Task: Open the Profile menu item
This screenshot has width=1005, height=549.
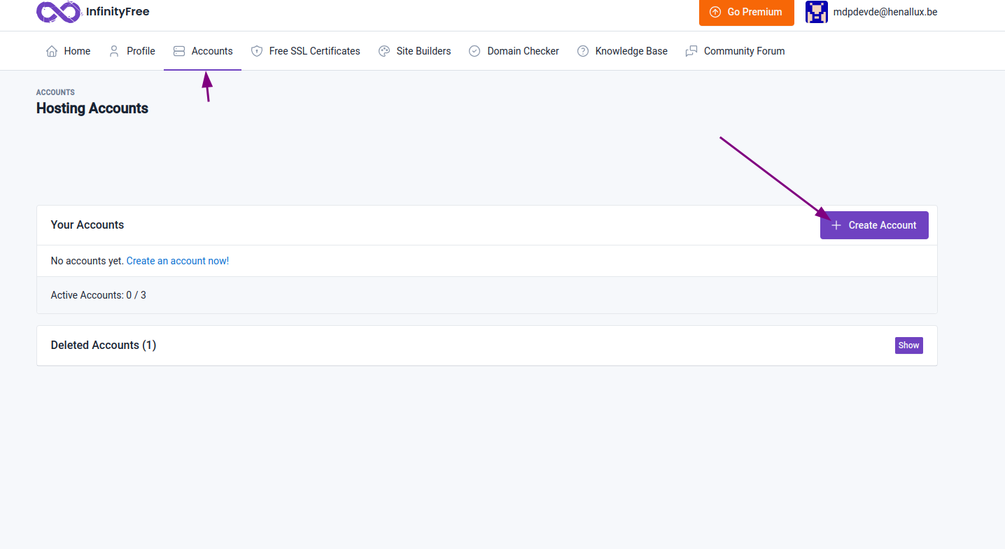Action: pos(141,51)
